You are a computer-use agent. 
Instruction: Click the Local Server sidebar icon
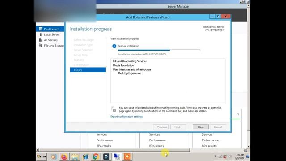(41, 34)
